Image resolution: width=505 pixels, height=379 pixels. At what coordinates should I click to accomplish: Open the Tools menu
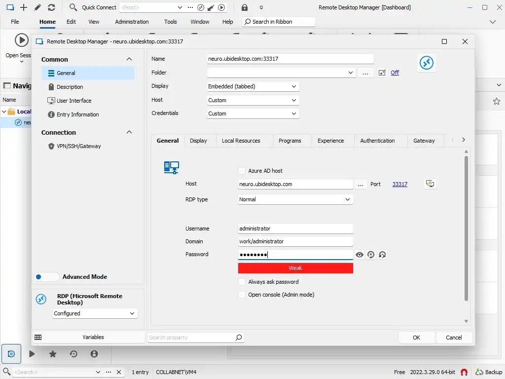(170, 22)
